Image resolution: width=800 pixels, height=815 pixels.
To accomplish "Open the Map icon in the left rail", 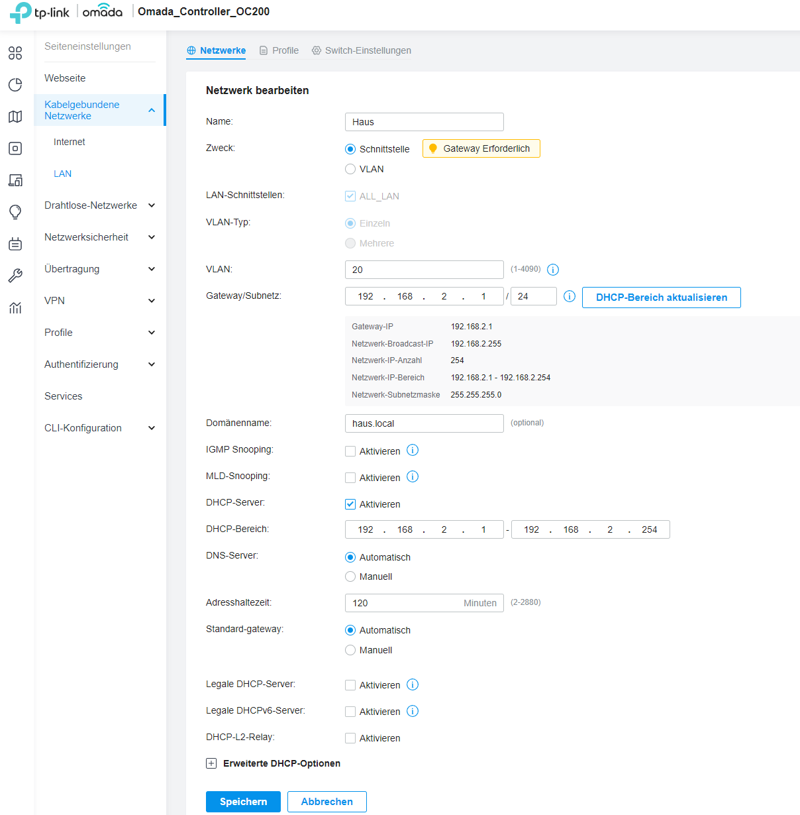I will click(x=15, y=117).
